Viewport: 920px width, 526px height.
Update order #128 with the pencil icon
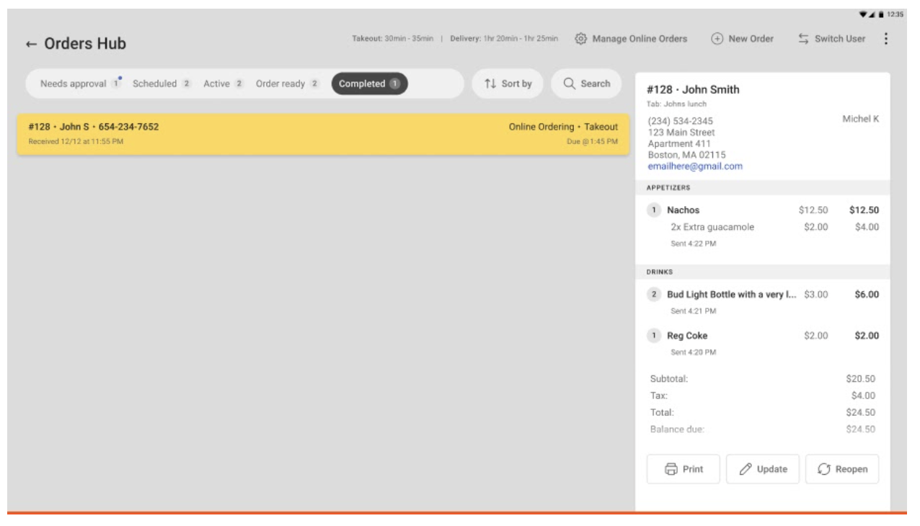764,468
